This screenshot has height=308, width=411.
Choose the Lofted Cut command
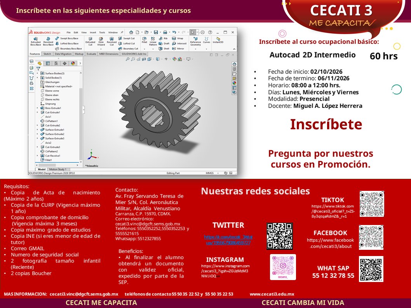tap(127, 43)
